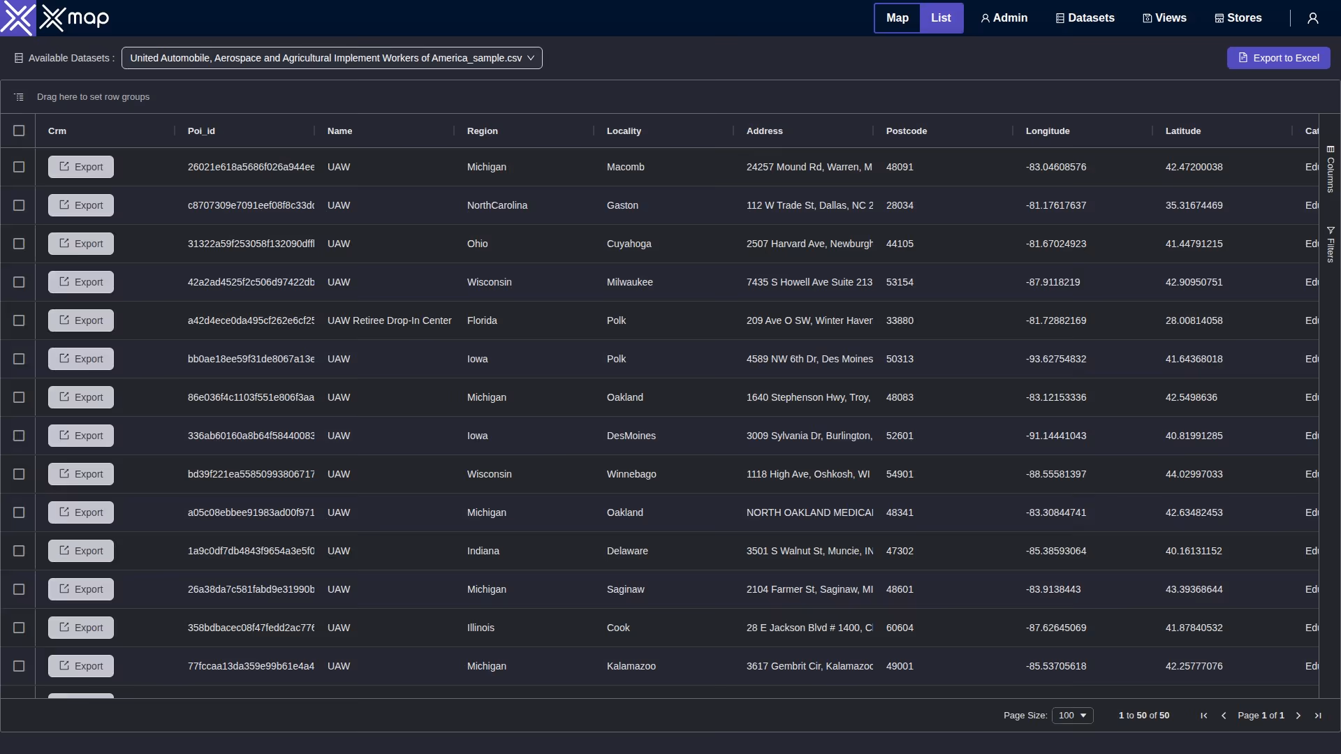1341x754 pixels.
Task: Open the Available Datasets dropdown
Action: (x=332, y=58)
